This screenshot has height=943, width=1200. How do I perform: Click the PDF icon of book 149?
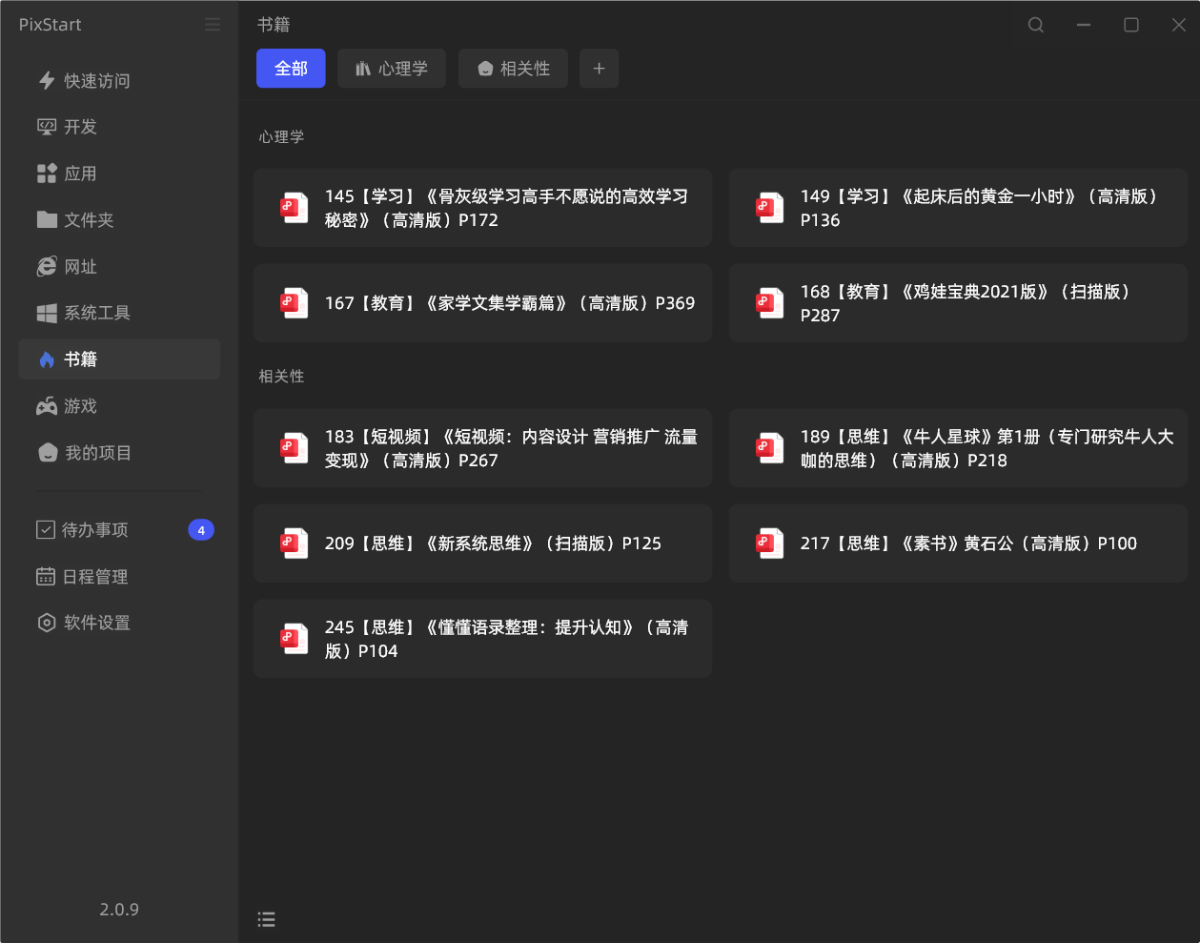tap(769, 208)
